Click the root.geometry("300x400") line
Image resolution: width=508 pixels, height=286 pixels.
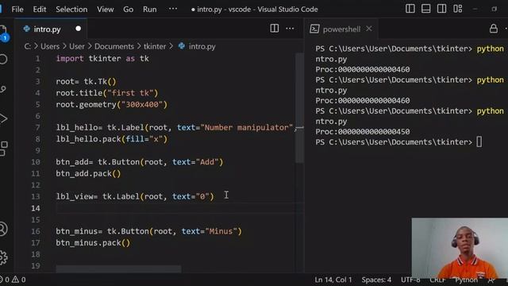(111, 104)
